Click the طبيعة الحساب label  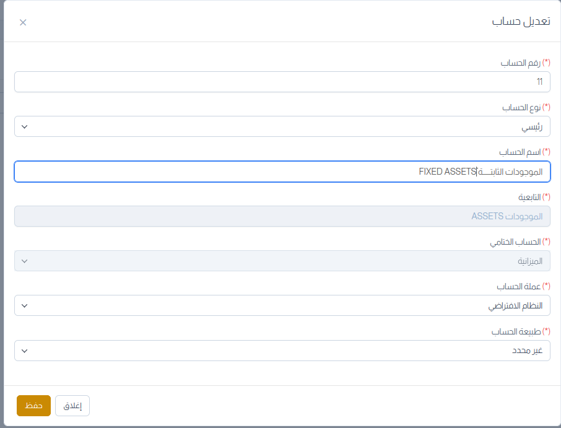pyautogui.click(x=517, y=331)
